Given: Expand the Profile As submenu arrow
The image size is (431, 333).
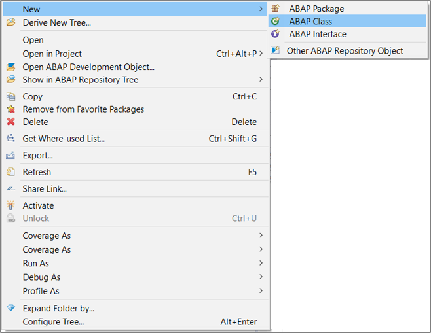Looking at the screenshot, I should (x=261, y=290).
